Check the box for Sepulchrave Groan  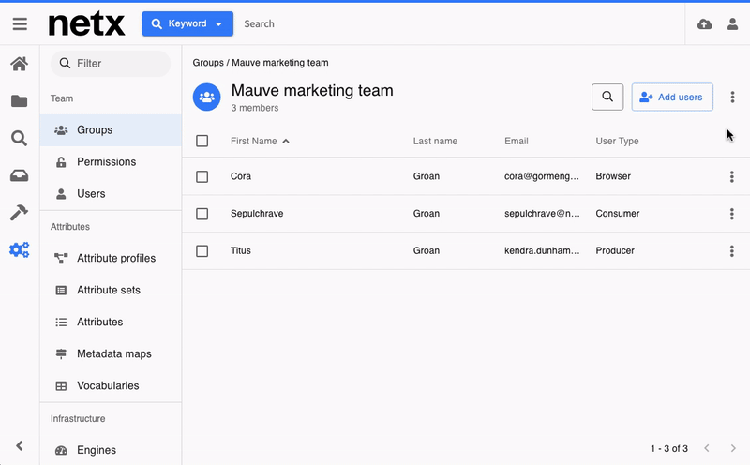[x=202, y=214]
